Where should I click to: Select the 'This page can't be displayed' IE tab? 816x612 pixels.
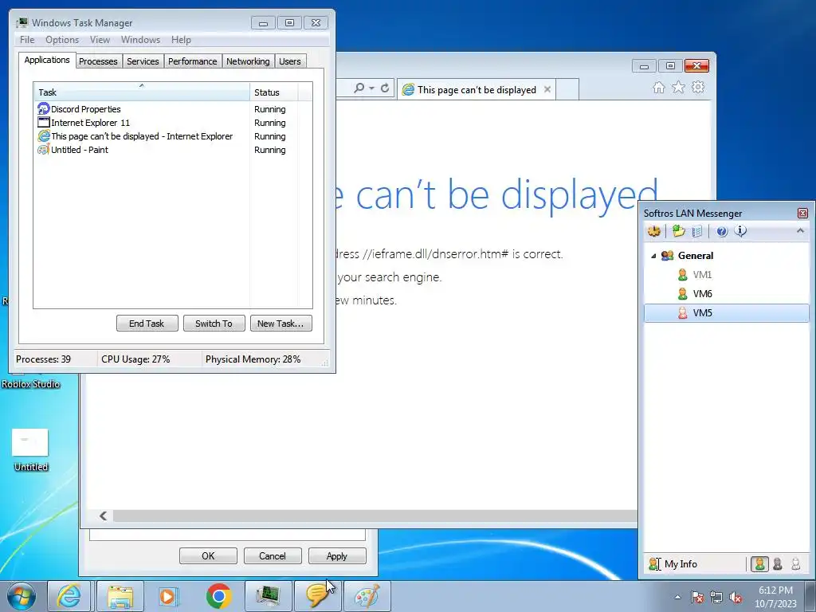[x=477, y=90]
